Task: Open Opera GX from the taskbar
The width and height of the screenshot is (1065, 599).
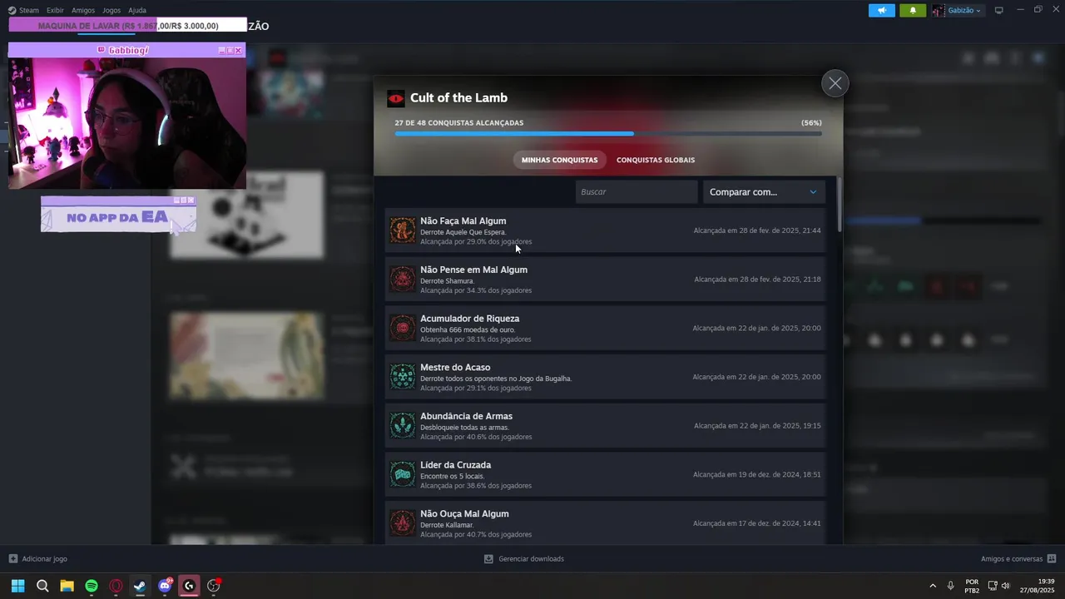Action: coord(116,586)
